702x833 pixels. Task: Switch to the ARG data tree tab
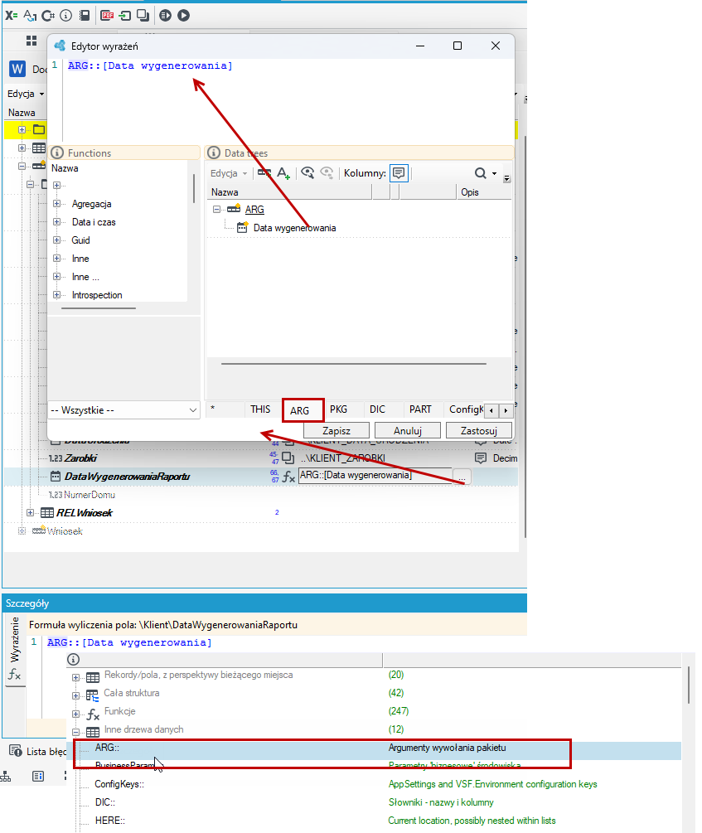click(x=300, y=410)
